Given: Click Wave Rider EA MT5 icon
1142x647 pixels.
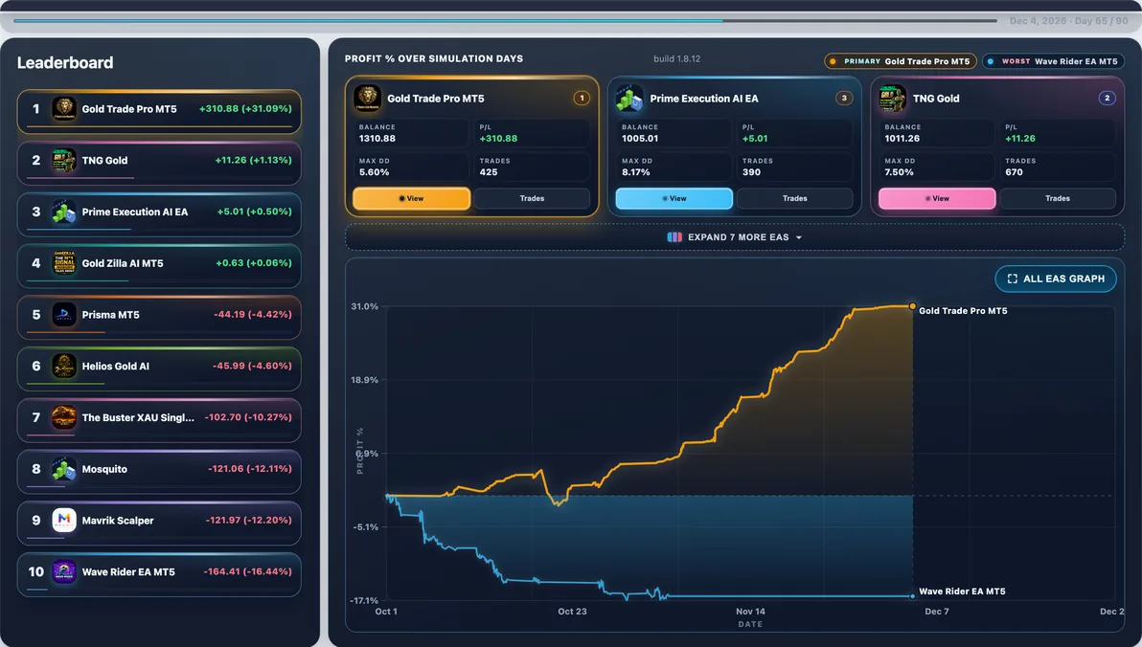Looking at the screenshot, I should pos(64,572).
